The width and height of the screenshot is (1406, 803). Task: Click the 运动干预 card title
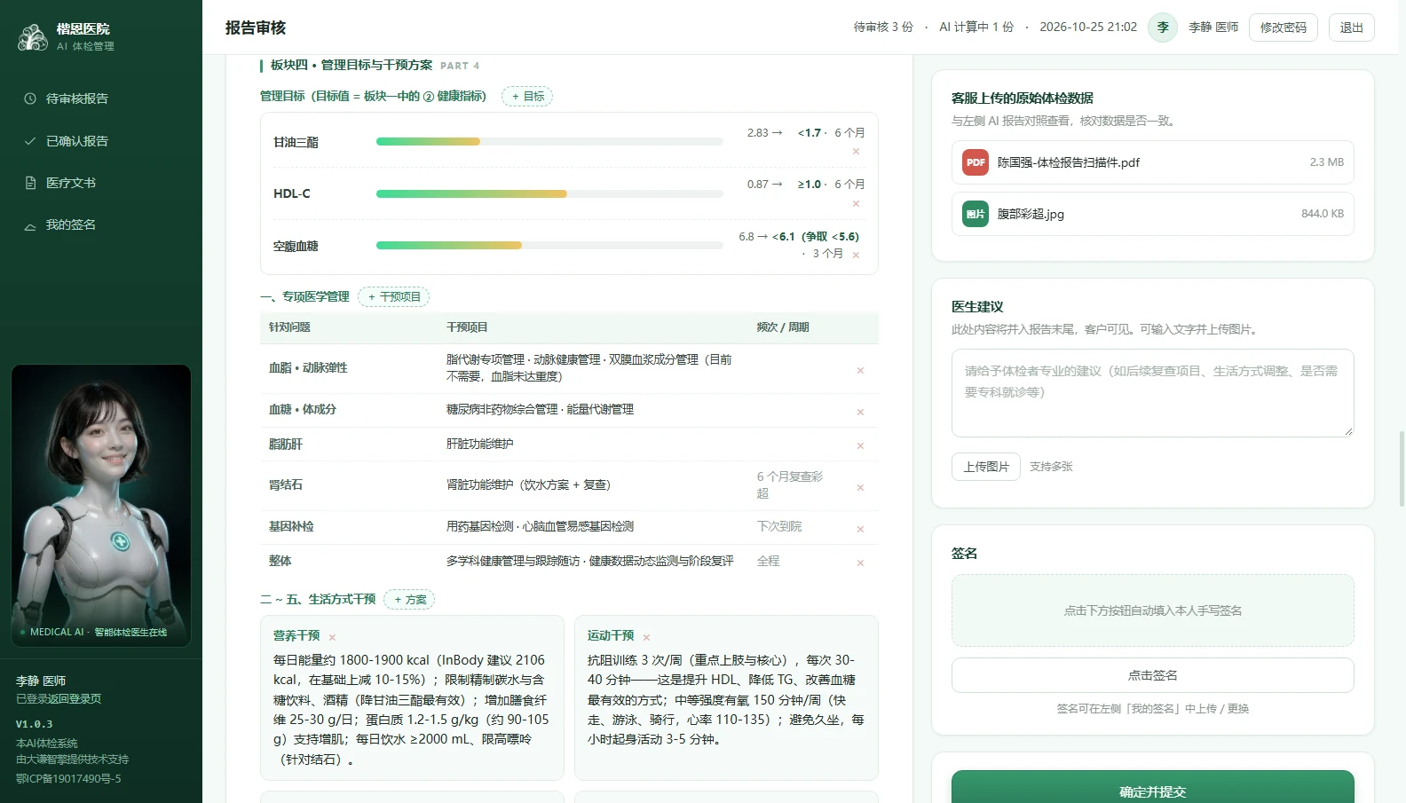[x=611, y=636]
